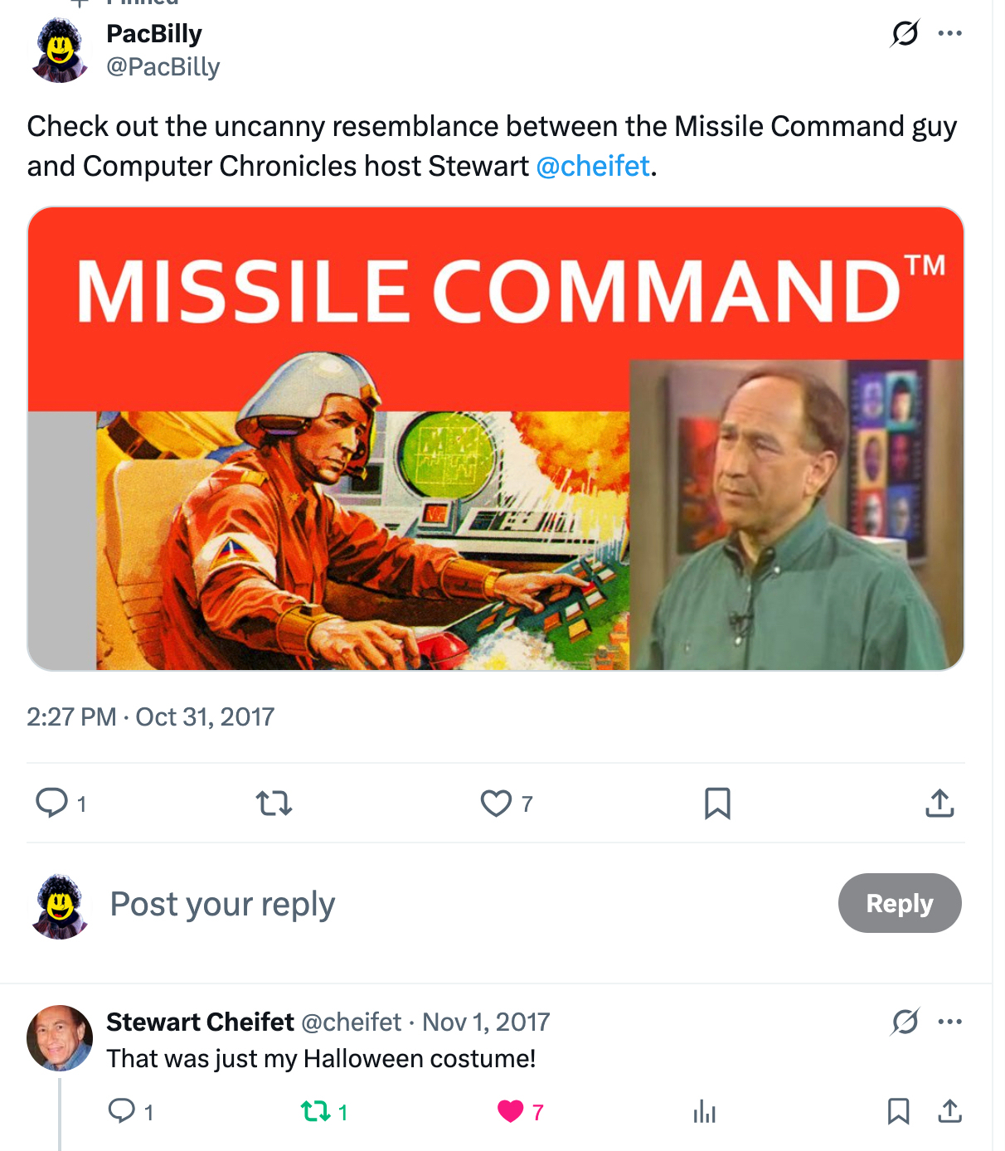The image size is (1005, 1151).
Task: Open more options on Stewart Cheifet's reply
Action: [x=949, y=1022]
